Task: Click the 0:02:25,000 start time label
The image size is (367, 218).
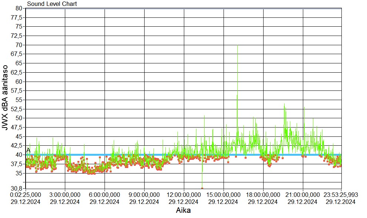Action: pyautogui.click(x=25, y=195)
